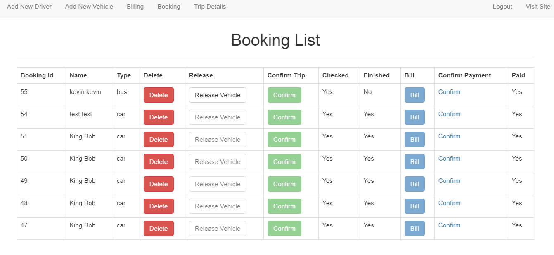The width and height of the screenshot is (554, 255).
Task: Open billing for booking 55
Action: point(414,95)
